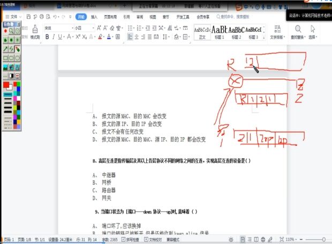
Task: Click the Undo arrow icon
Action: [x=56, y=17]
